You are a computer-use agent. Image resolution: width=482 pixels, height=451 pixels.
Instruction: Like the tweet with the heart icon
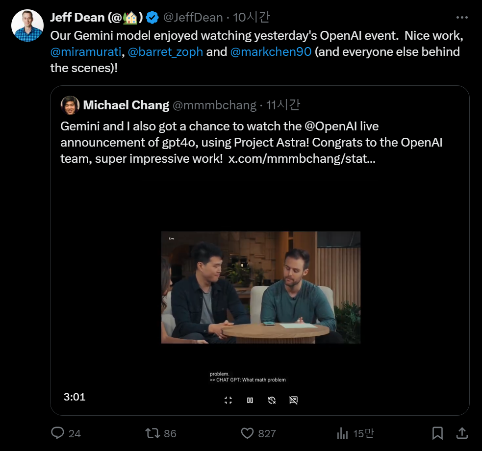(247, 433)
